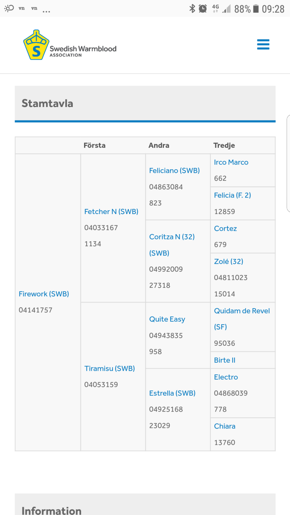Screen dimensions: 290x515
Task: Open dam Tiramisu (SWB) link
Action: (109, 368)
